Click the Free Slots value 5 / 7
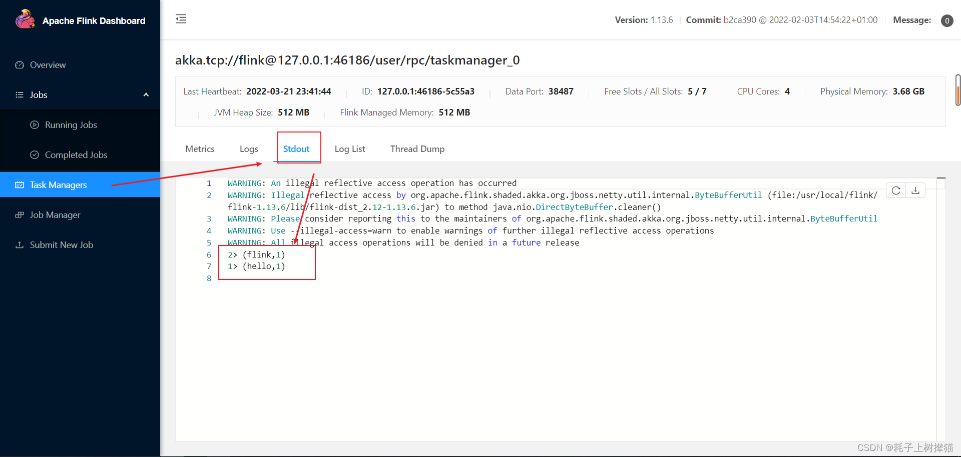The image size is (961, 457). coord(697,91)
